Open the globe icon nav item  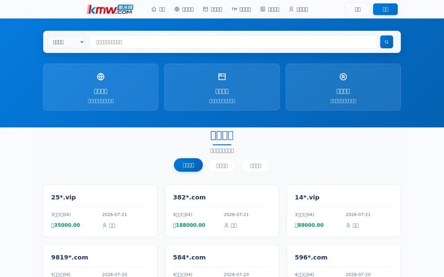coord(184,9)
